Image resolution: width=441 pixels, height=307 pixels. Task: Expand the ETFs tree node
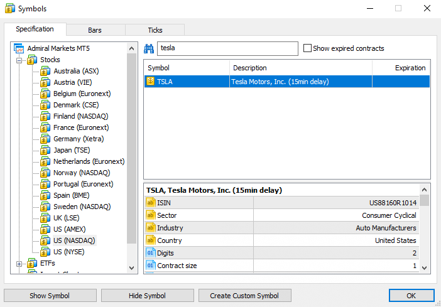pos(19,264)
